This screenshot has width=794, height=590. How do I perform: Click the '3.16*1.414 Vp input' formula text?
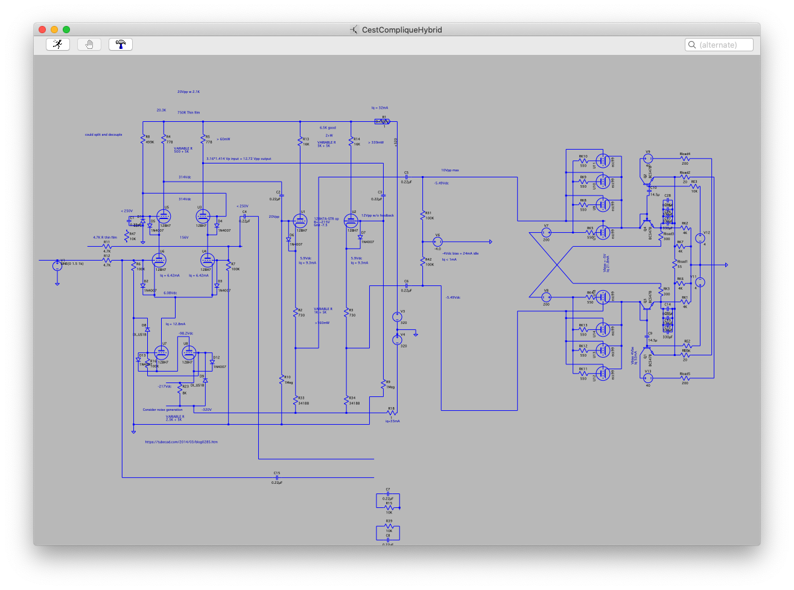coord(239,159)
